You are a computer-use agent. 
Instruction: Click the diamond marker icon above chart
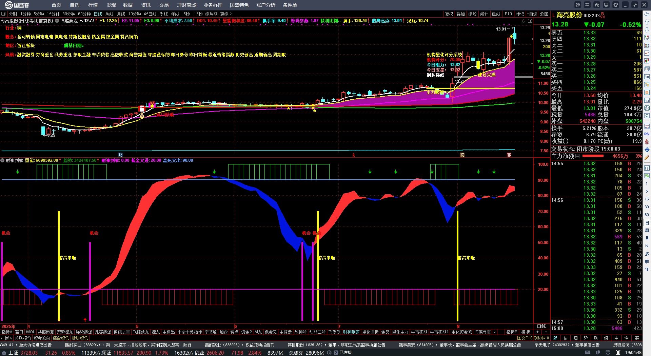pyautogui.click(x=524, y=21)
